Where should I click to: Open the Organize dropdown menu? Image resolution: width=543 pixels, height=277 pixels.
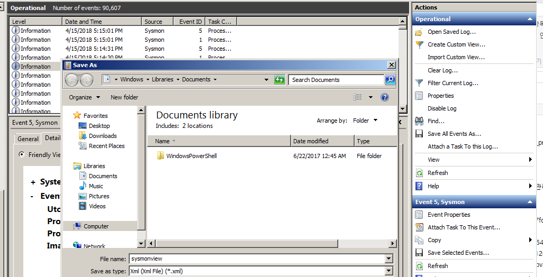pyautogui.click(x=84, y=97)
